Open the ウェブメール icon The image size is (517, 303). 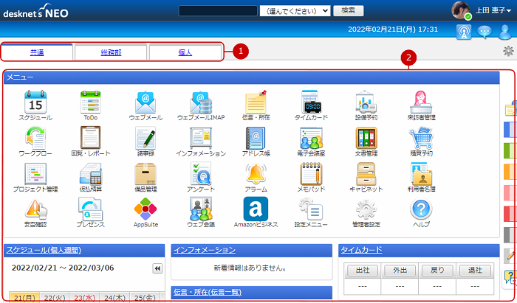point(145,102)
